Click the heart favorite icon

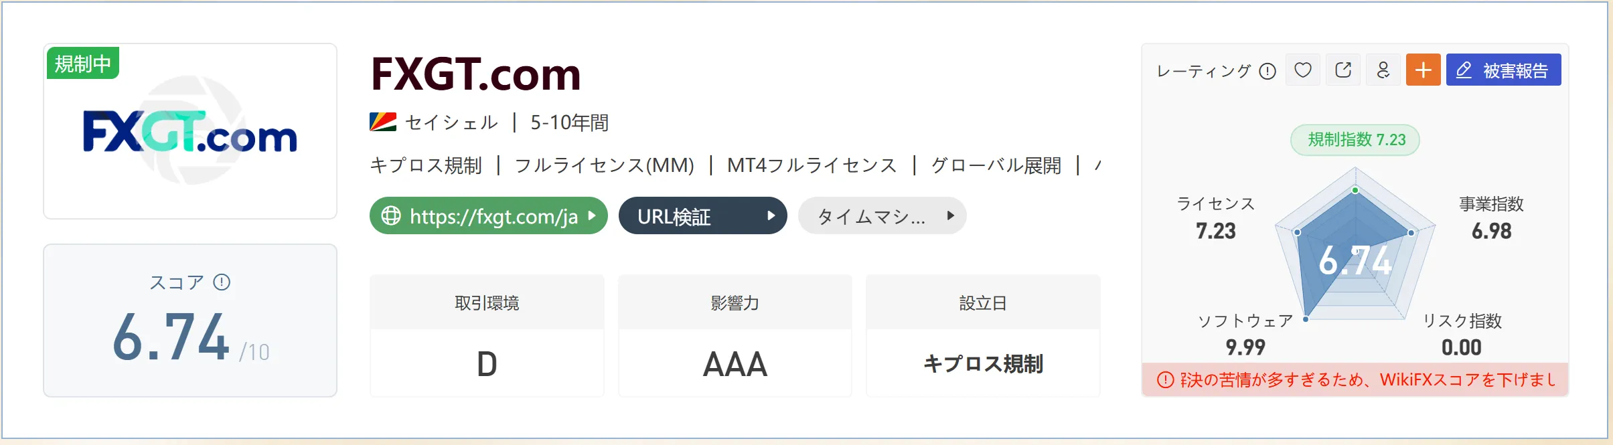1302,70
